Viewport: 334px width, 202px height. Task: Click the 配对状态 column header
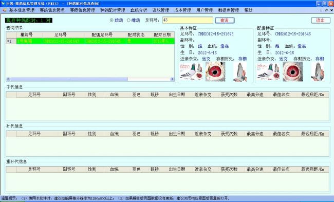tap(136, 35)
